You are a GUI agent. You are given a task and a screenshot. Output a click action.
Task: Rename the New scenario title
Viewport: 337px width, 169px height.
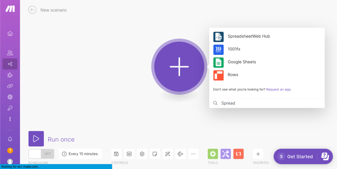(x=54, y=10)
